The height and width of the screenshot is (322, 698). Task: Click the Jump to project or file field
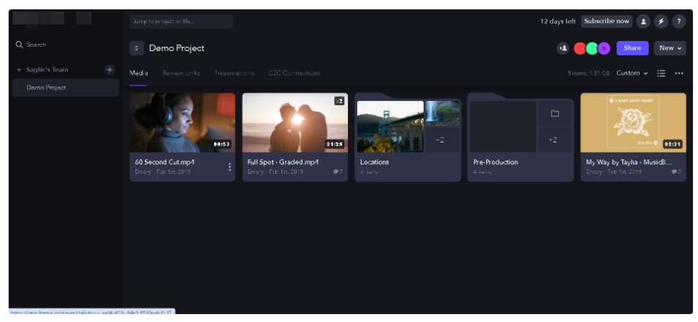coord(180,22)
